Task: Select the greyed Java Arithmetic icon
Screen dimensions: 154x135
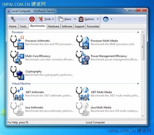Action: (x=17, y=109)
